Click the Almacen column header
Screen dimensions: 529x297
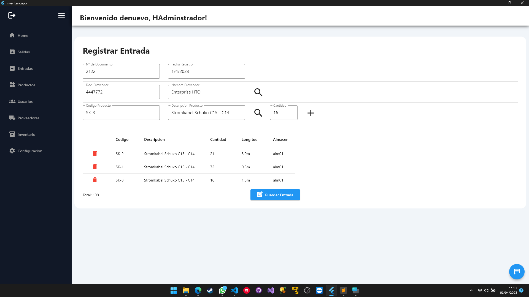click(280, 139)
